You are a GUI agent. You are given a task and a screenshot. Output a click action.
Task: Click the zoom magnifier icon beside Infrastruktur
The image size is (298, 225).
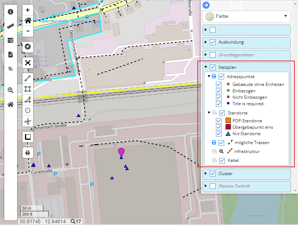point(221,151)
